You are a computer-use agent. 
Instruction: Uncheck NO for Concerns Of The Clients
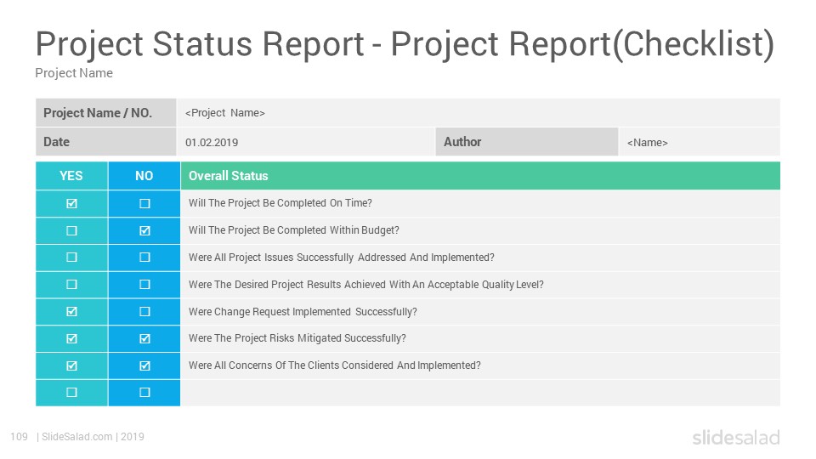(144, 365)
